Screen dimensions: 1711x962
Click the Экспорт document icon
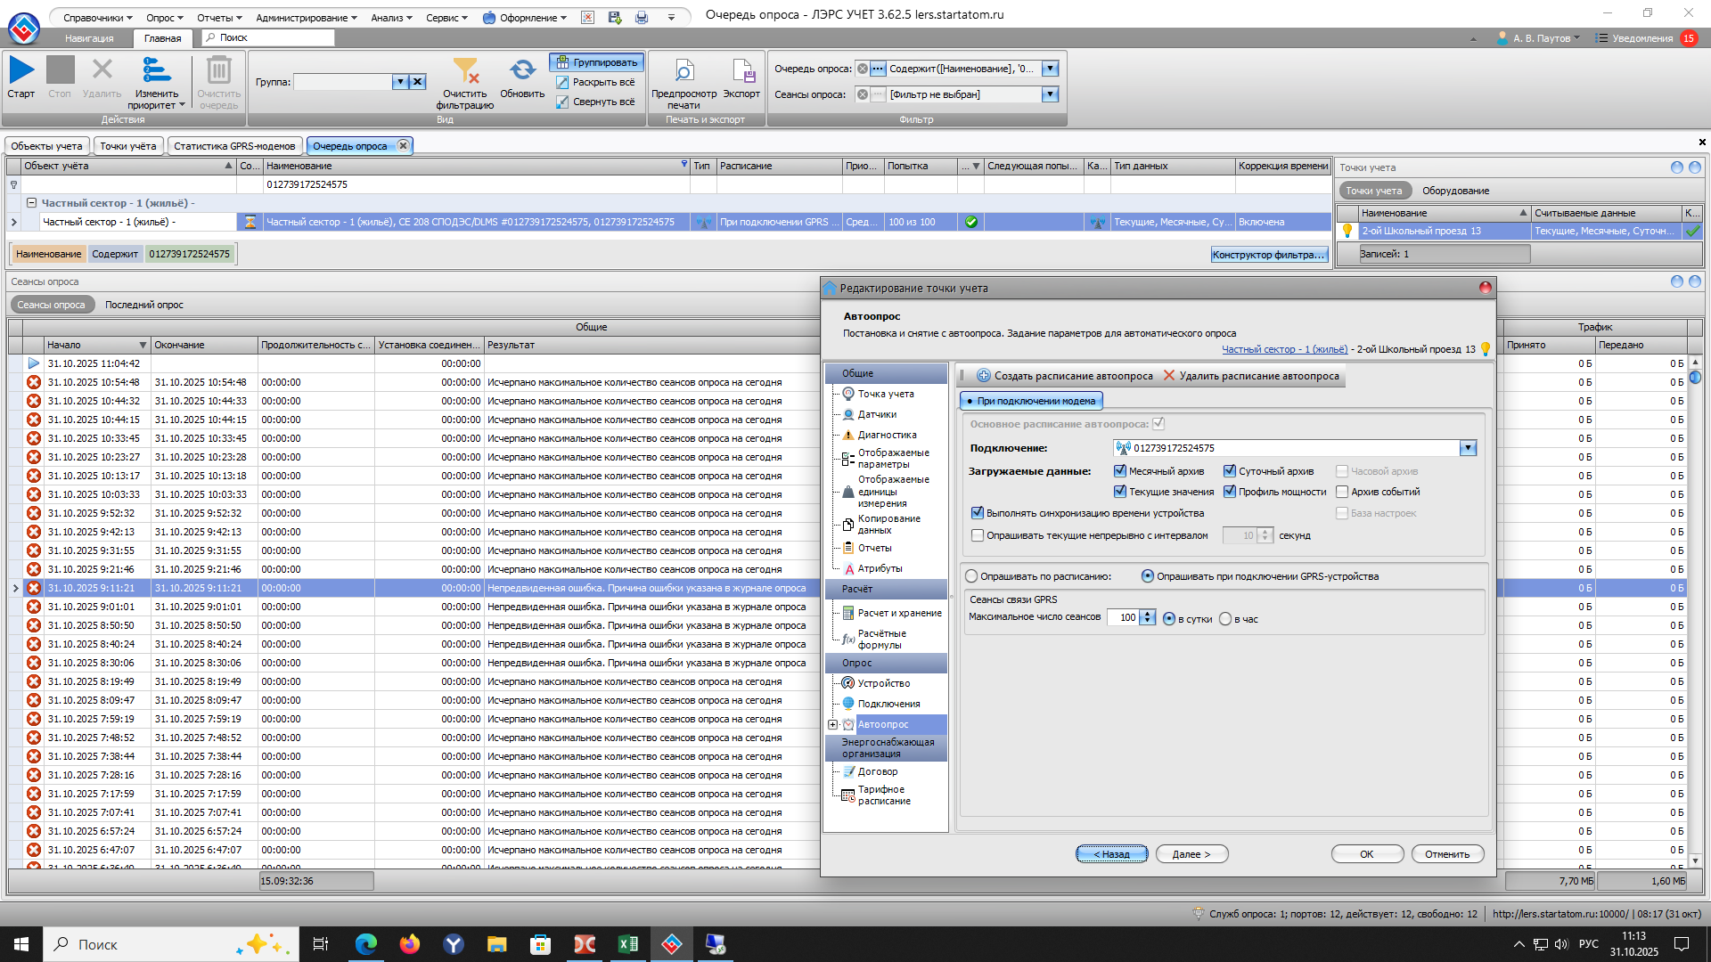741,70
